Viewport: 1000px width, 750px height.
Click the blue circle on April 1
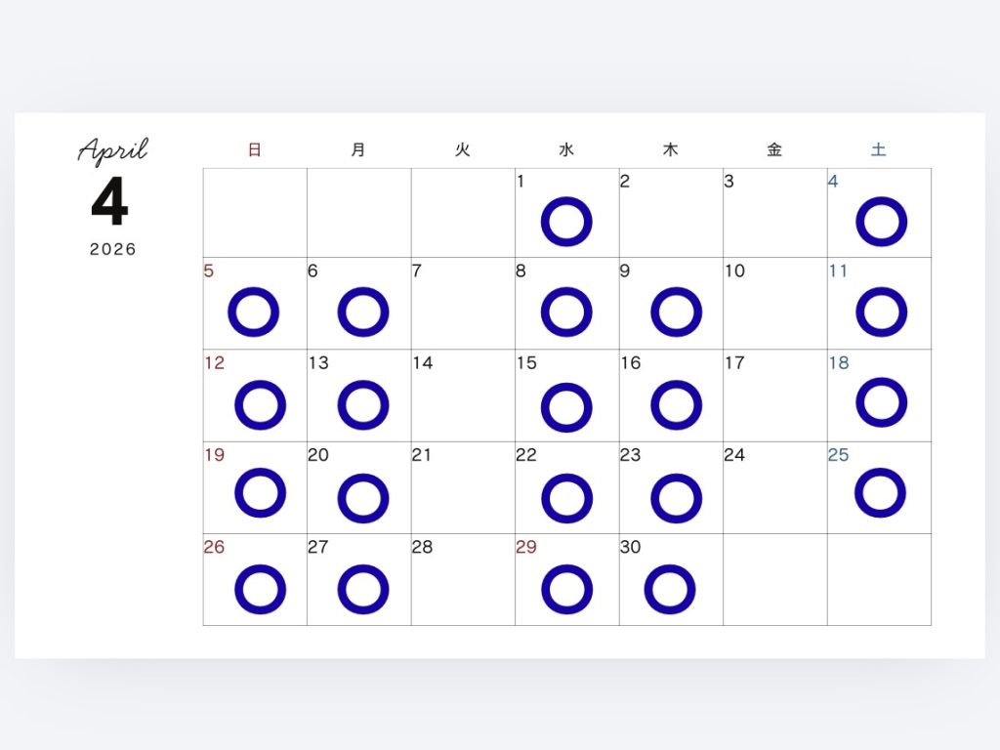pos(566,221)
